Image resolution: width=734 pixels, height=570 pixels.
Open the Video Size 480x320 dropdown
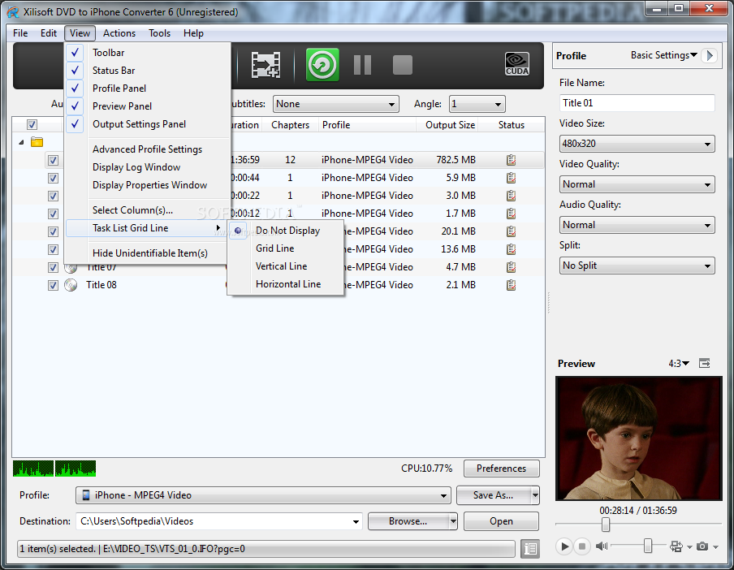[637, 144]
